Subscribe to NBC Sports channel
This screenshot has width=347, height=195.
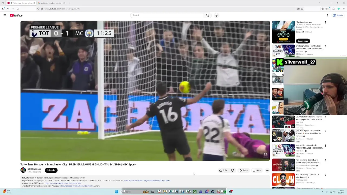coord(51,170)
